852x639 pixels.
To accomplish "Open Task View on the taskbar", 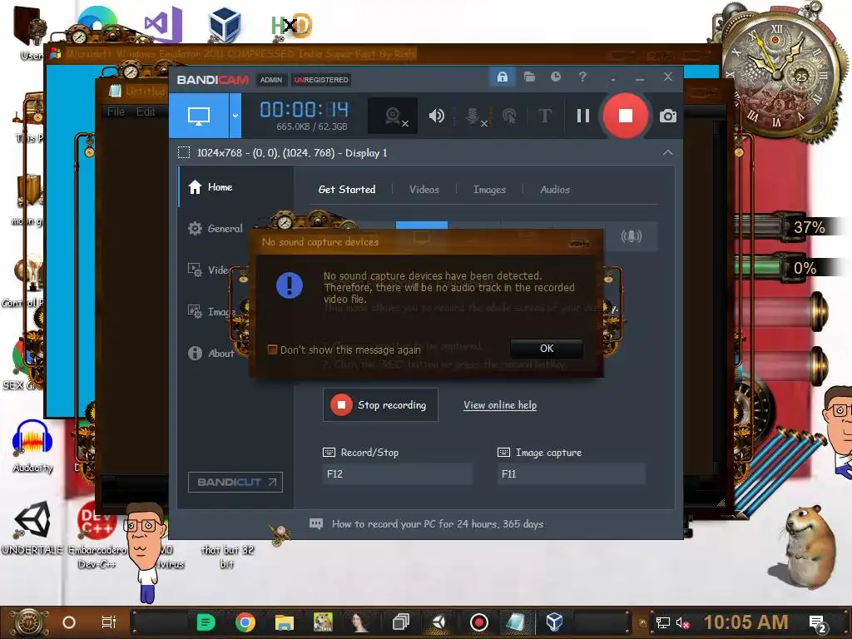I will coord(109,622).
